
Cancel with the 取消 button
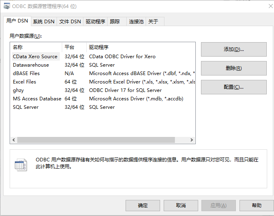tap(181, 206)
